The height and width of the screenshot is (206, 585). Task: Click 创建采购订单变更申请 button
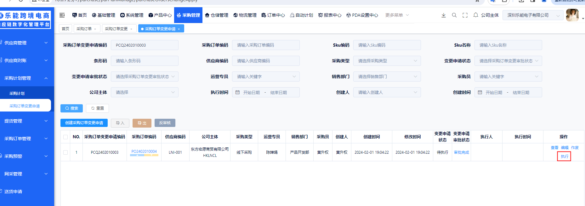click(x=84, y=123)
